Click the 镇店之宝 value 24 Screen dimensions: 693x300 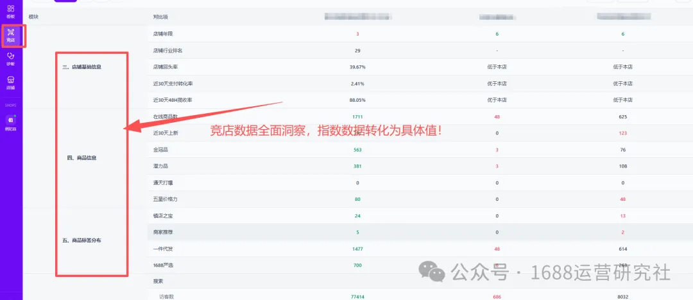(357, 216)
